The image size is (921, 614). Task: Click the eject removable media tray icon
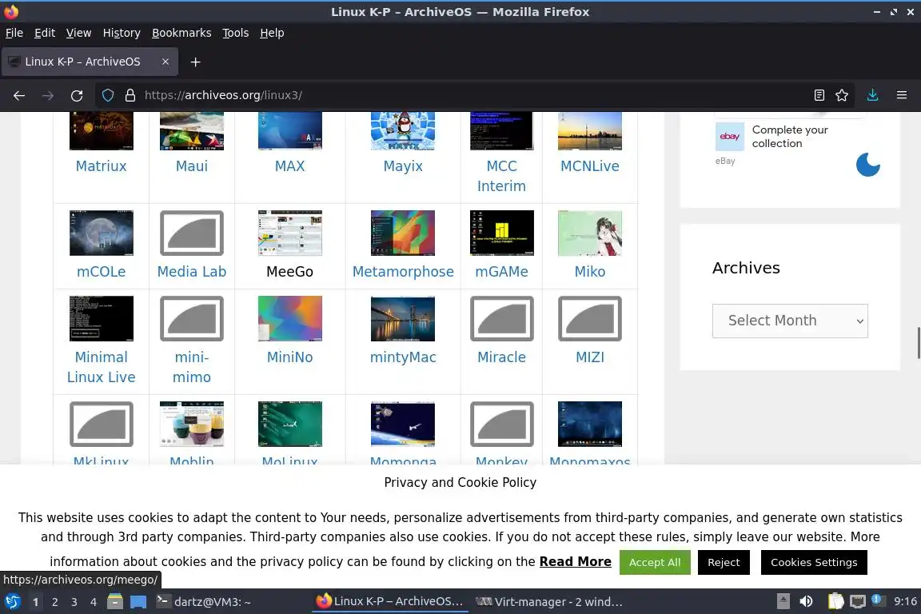(783, 601)
